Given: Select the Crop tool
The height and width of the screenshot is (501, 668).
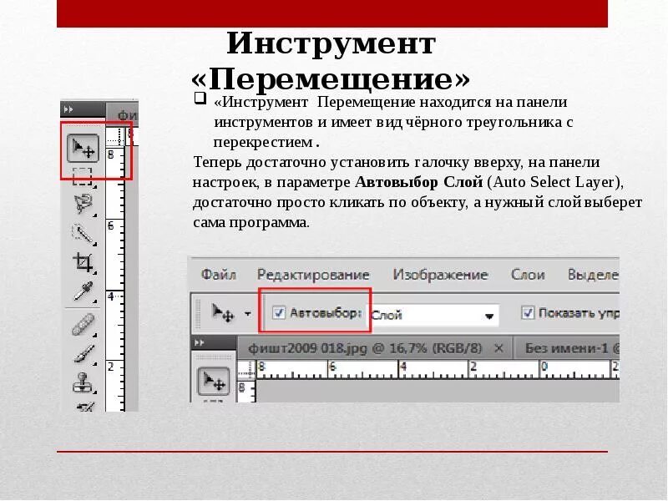Looking at the screenshot, I should point(83,261).
